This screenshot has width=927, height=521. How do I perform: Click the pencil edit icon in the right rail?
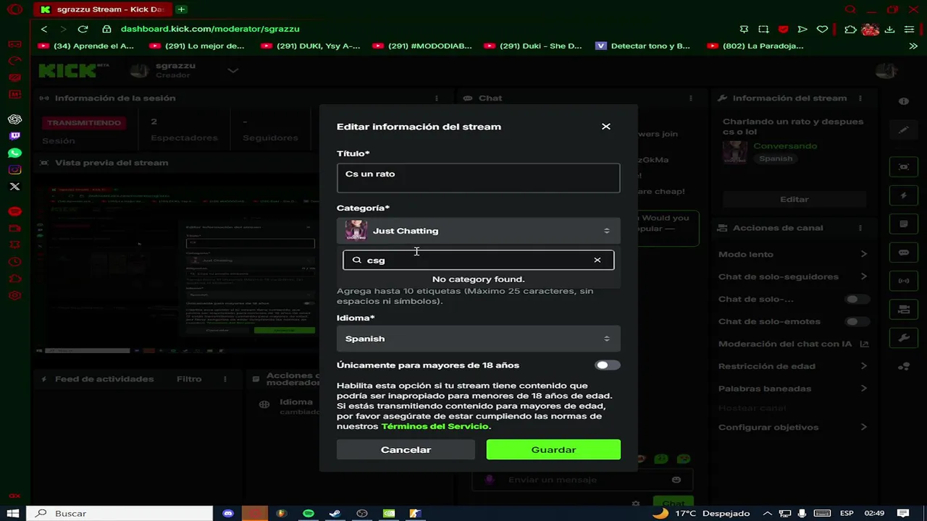(x=903, y=130)
